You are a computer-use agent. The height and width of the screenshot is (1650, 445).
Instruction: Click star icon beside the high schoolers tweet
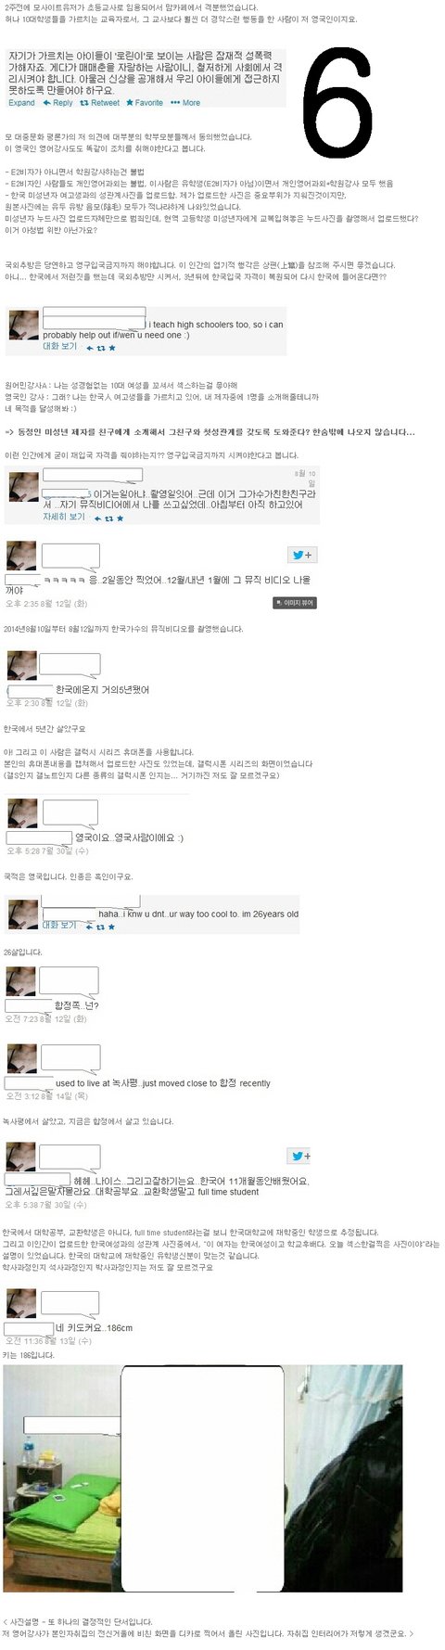pos(112,348)
